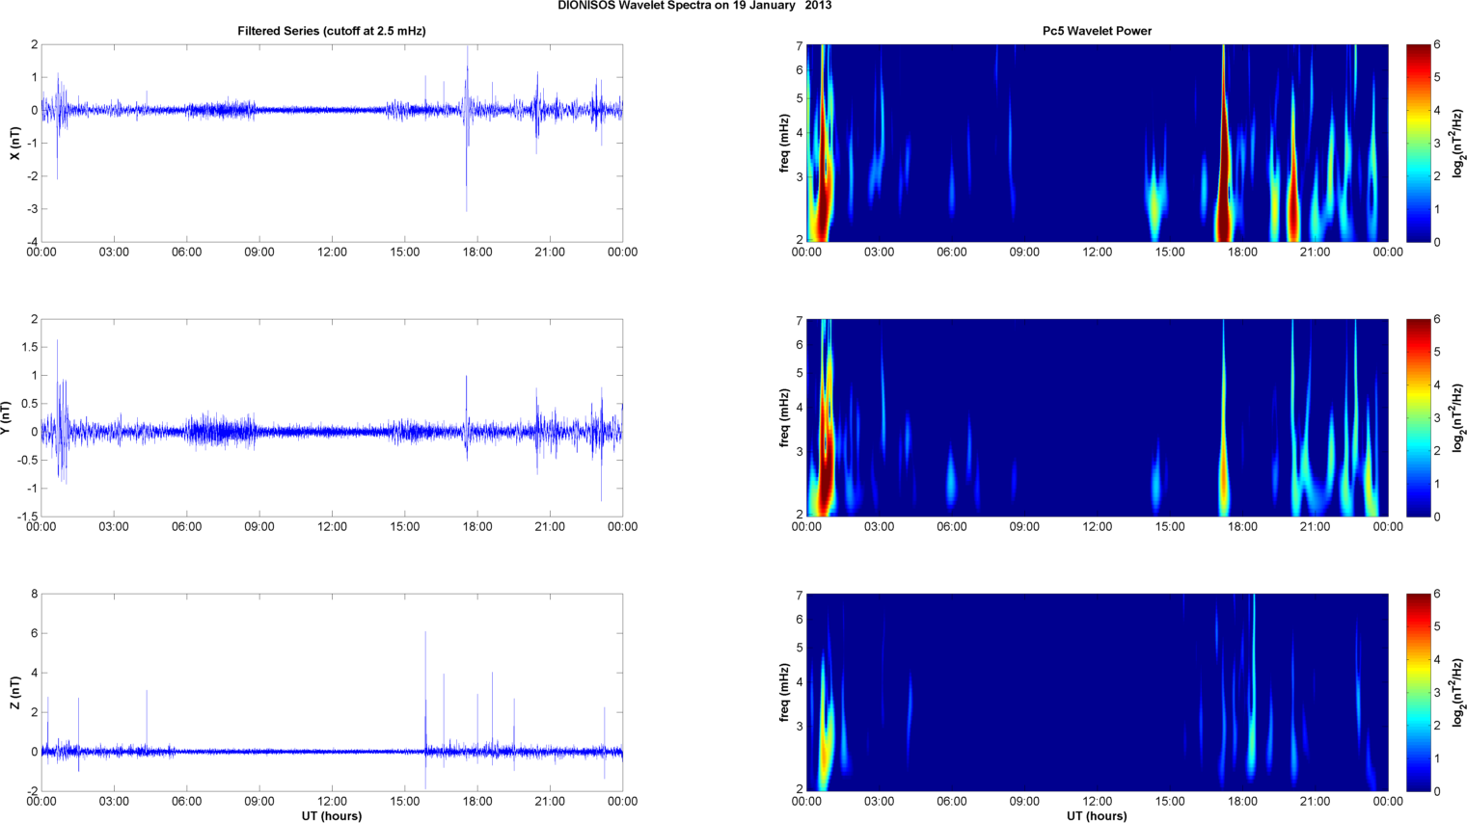Viewport: 1467px width, 823px height.
Task: Click the colorbar beside the middle spectrogram
Action: point(1418,417)
